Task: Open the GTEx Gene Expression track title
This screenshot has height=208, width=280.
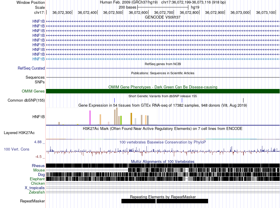Action: click(x=163, y=105)
